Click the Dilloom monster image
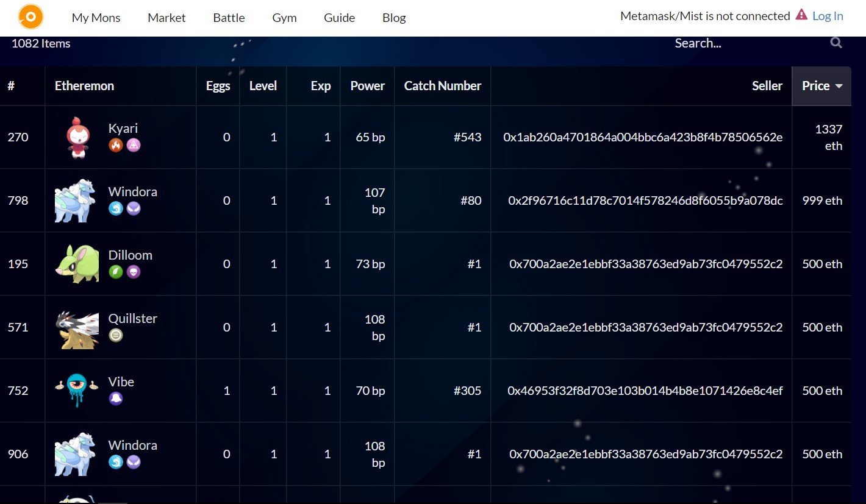This screenshot has width=866, height=504. [76, 264]
